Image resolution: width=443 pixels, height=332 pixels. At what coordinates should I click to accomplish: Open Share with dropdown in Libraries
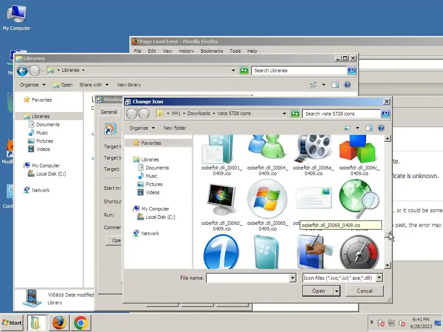pyautogui.click(x=94, y=85)
